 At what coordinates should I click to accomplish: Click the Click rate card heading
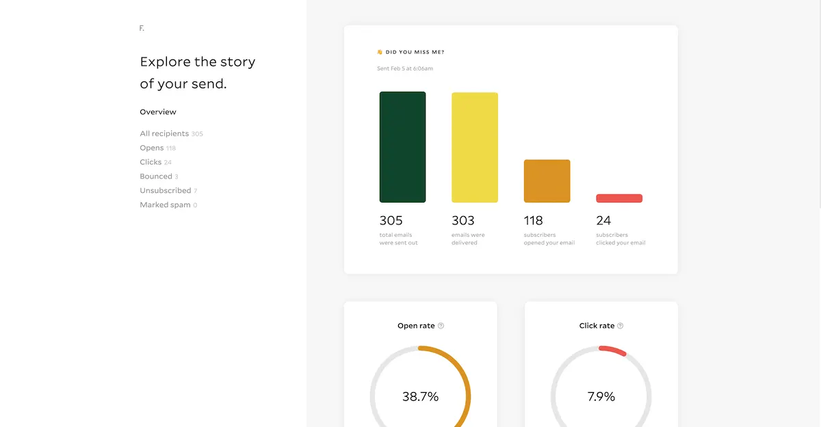click(x=597, y=326)
